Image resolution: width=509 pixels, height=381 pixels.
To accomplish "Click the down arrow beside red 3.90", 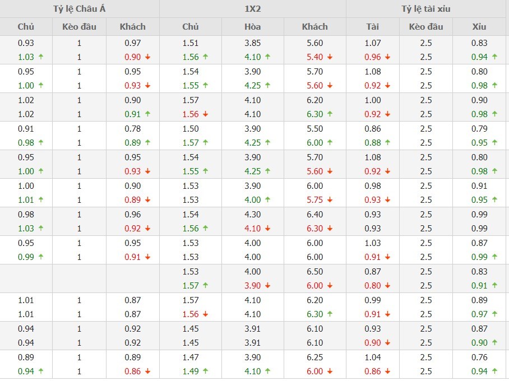I will tap(267, 286).
